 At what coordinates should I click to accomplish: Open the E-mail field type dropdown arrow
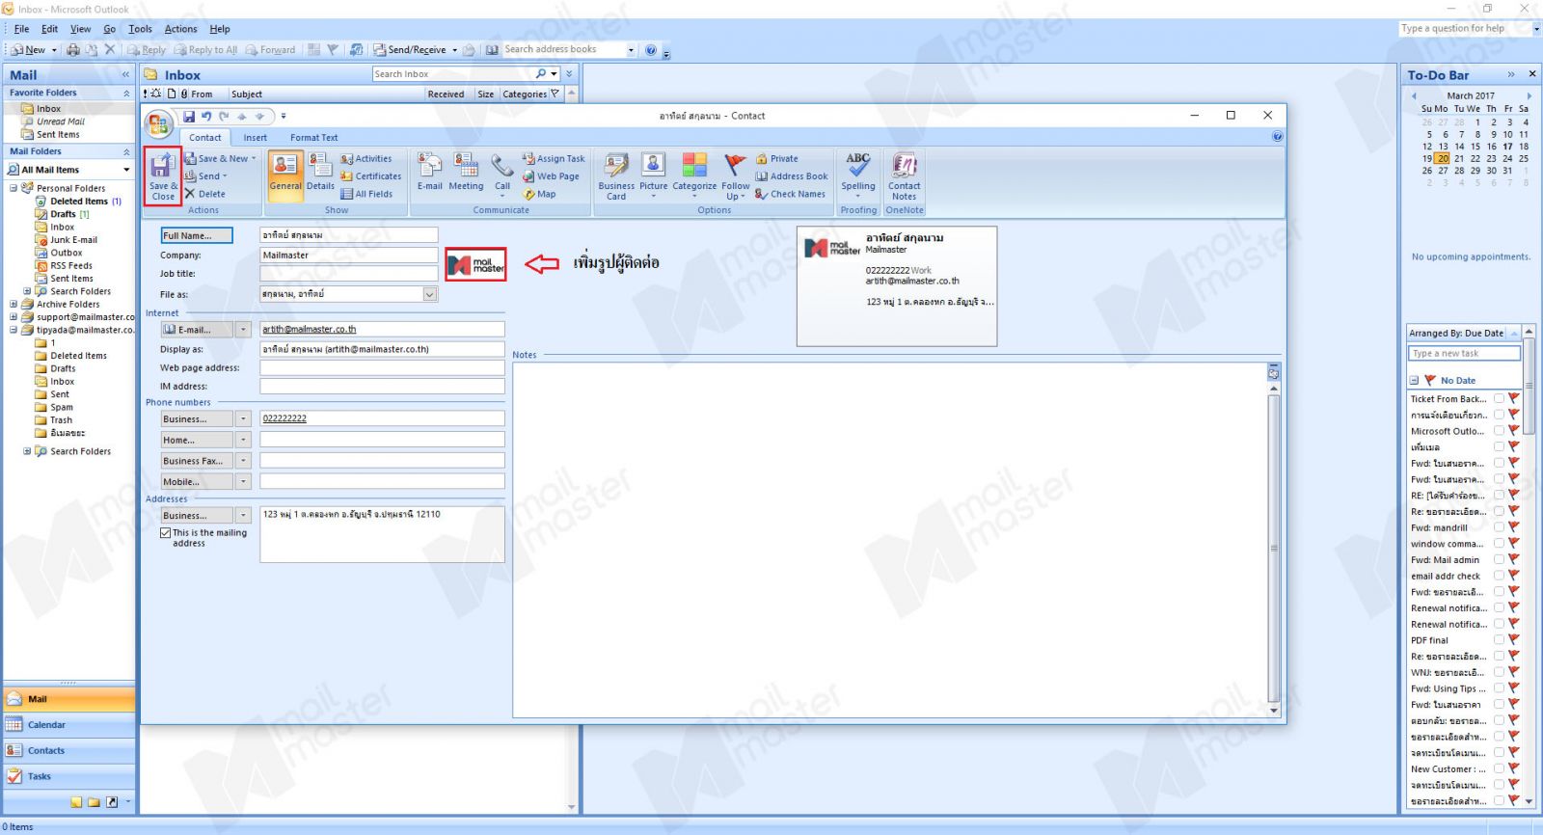click(243, 330)
